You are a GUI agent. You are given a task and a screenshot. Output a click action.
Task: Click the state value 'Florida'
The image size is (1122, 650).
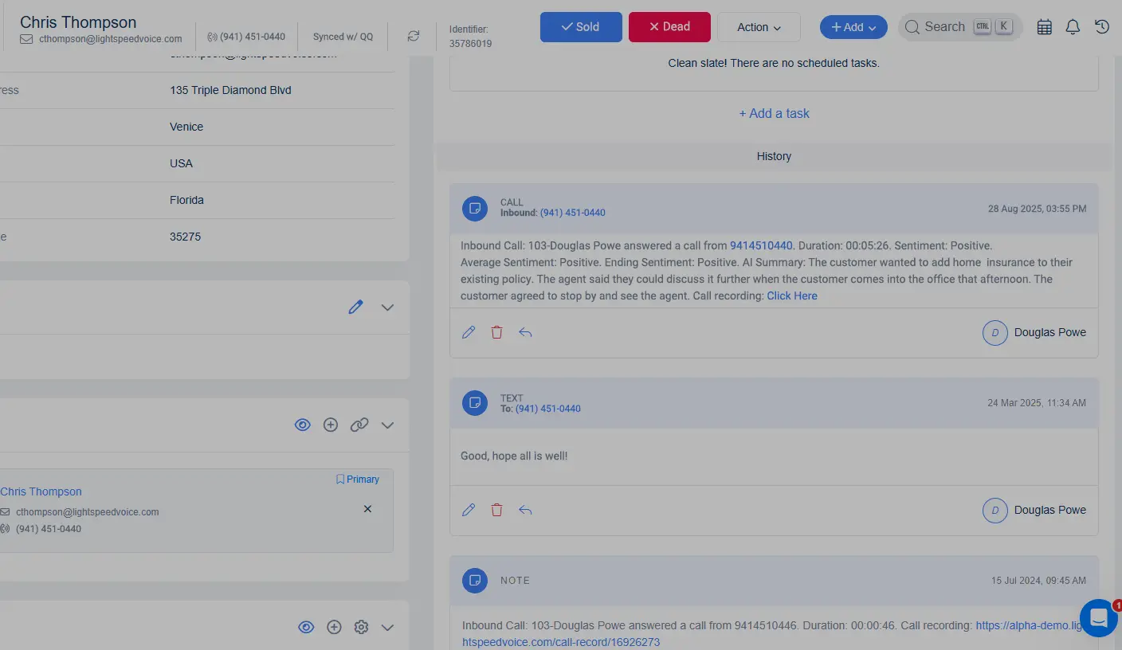(186, 200)
